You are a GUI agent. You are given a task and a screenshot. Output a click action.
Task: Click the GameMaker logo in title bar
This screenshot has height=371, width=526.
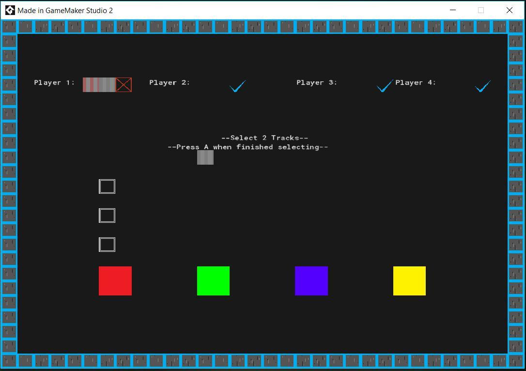click(x=10, y=10)
